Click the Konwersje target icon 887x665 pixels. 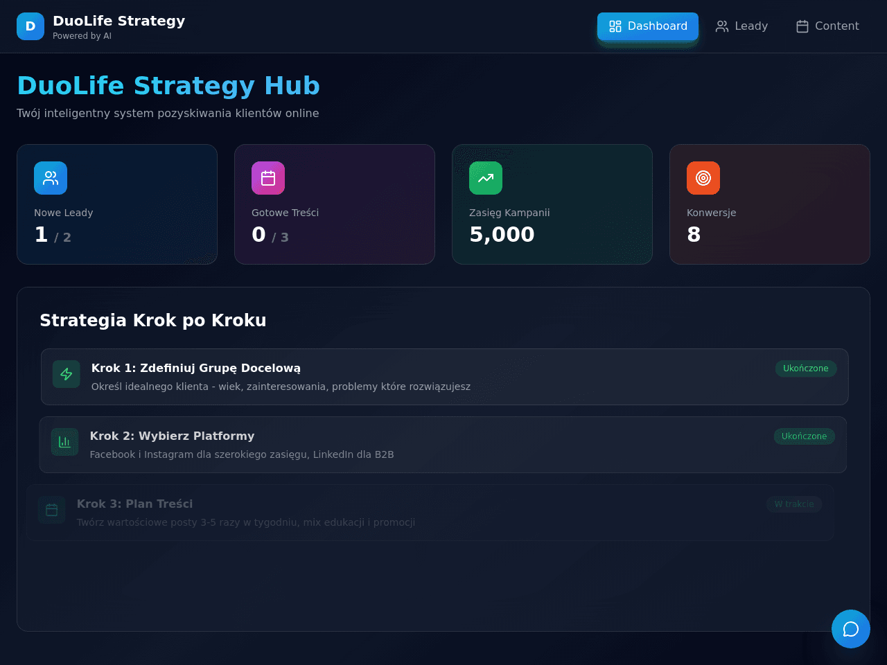point(703,178)
